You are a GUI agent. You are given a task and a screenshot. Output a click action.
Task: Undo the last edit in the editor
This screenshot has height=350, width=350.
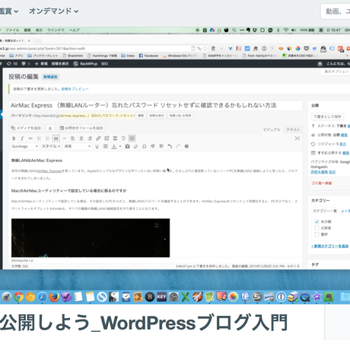click(170, 146)
